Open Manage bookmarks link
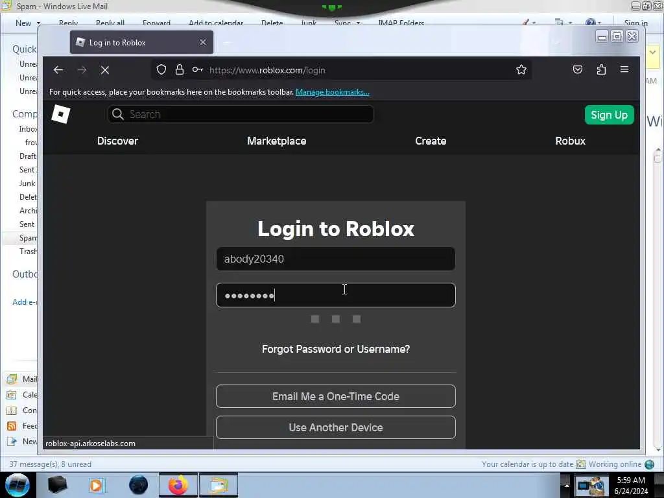This screenshot has width=664, height=498. pyautogui.click(x=333, y=92)
